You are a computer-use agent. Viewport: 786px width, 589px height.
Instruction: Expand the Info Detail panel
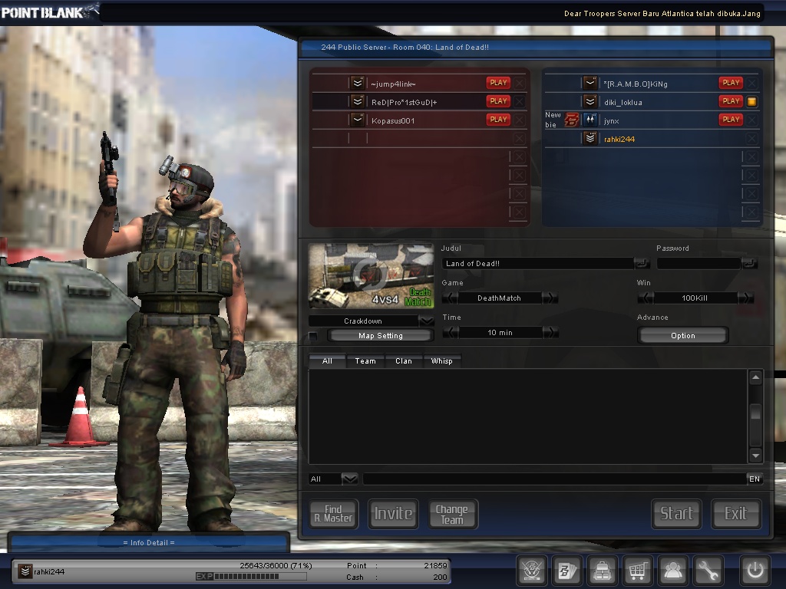pyautogui.click(x=149, y=542)
